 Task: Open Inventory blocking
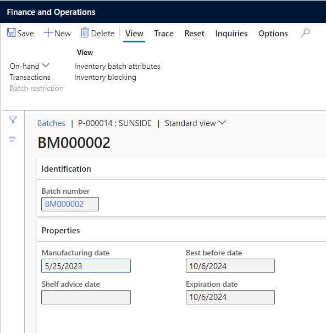(x=105, y=77)
